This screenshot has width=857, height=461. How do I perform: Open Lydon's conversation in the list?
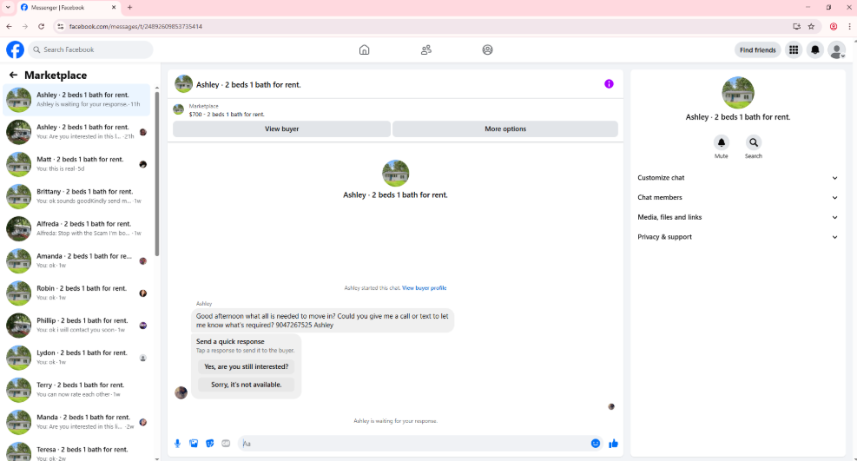click(x=76, y=357)
